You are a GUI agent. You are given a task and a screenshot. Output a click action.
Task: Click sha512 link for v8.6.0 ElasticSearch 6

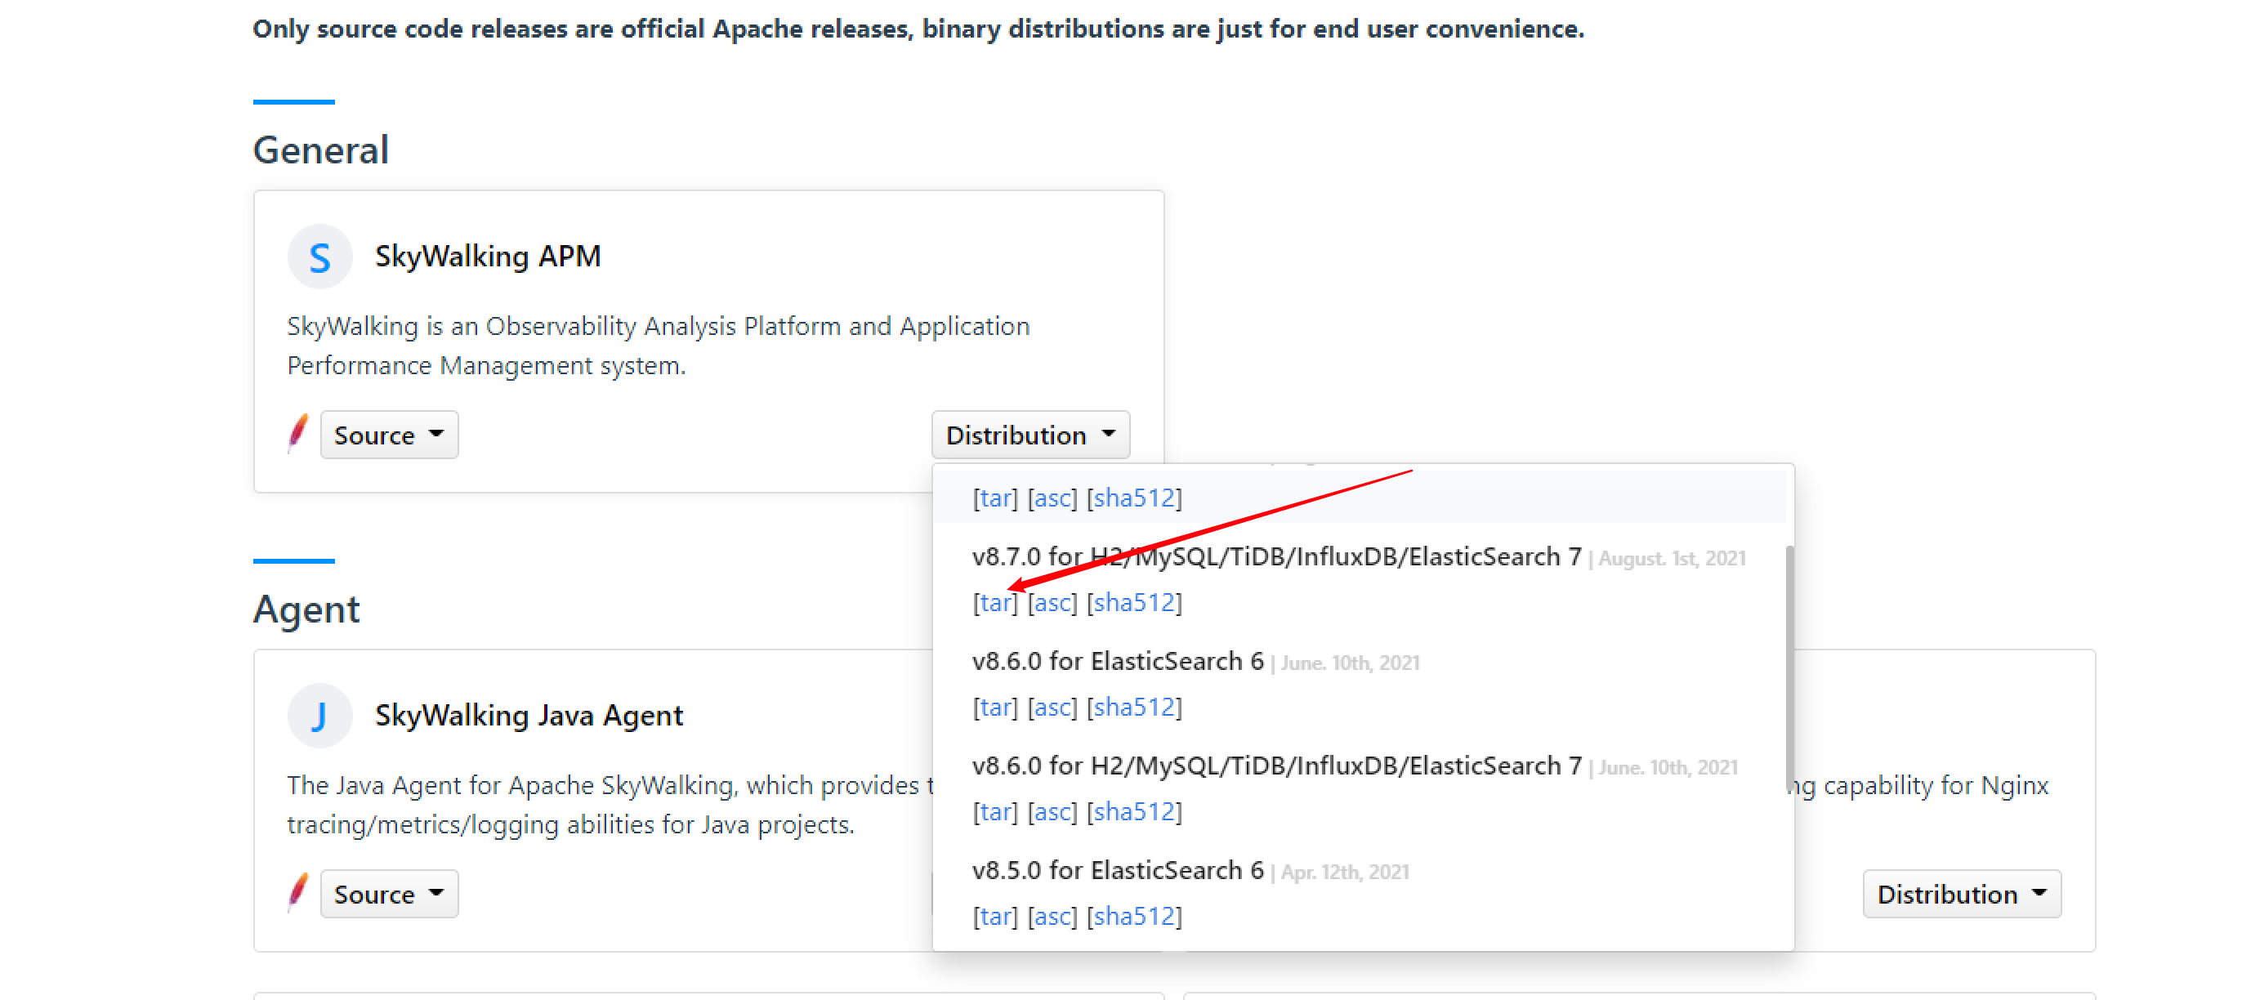click(x=1134, y=708)
